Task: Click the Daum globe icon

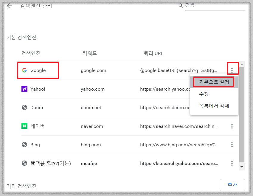Action: pyautogui.click(x=24, y=107)
